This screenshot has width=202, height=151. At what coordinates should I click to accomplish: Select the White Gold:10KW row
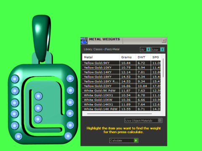(122, 100)
